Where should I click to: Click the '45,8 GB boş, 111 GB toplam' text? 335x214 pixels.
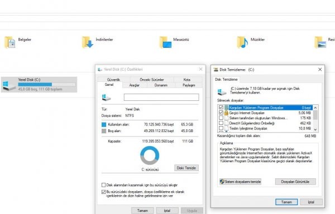40,89
